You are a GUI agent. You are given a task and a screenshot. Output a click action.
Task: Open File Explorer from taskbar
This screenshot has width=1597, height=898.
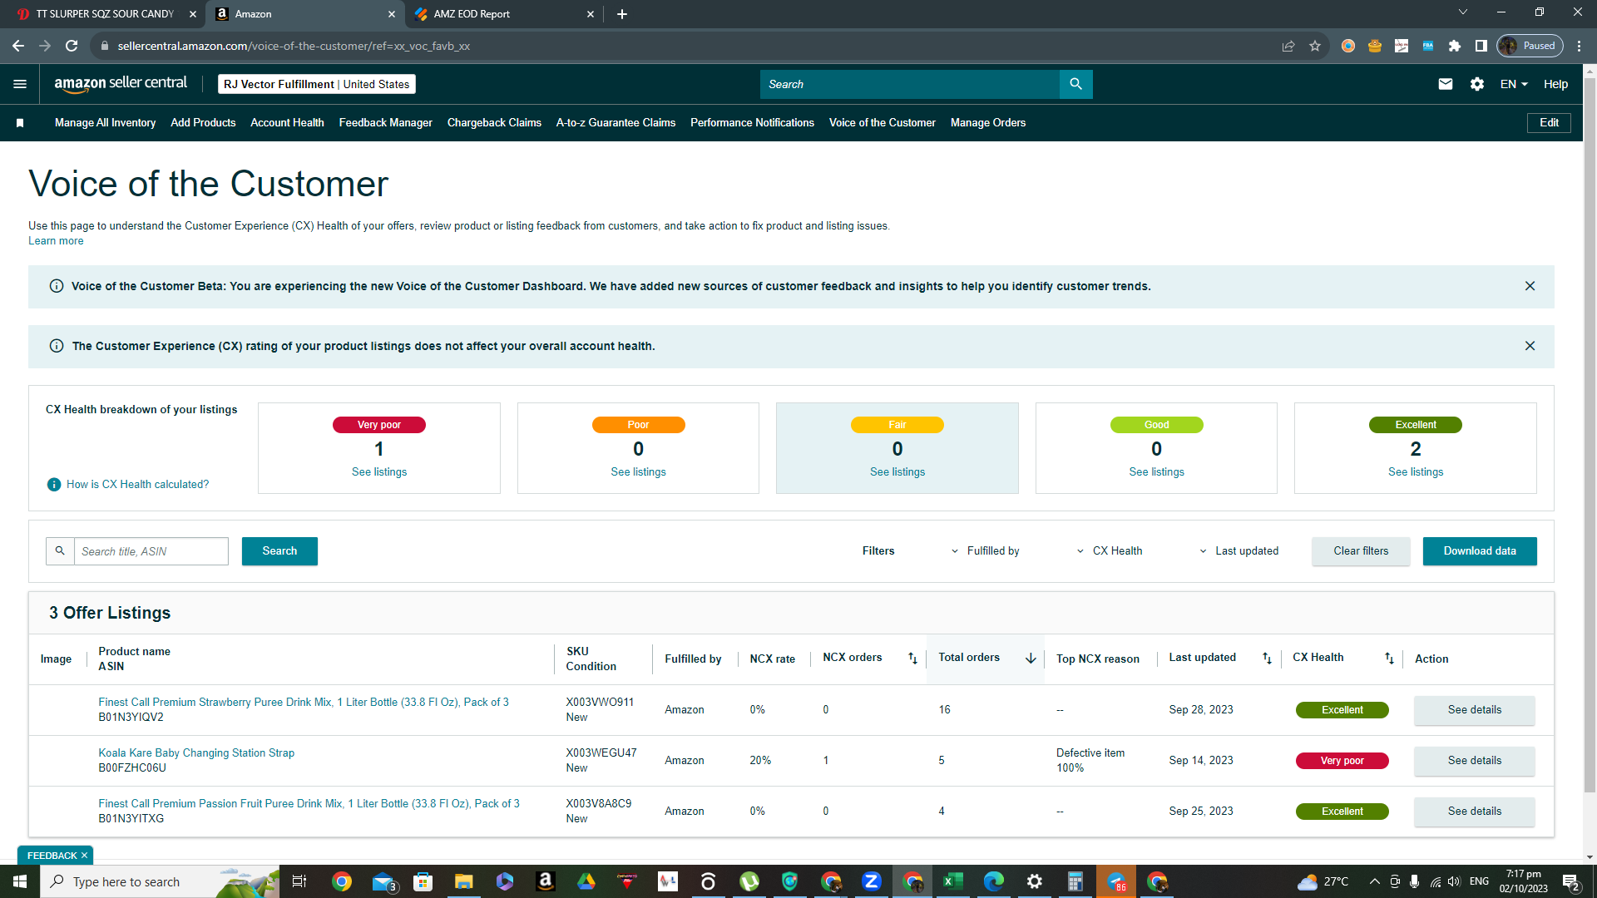[464, 881]
